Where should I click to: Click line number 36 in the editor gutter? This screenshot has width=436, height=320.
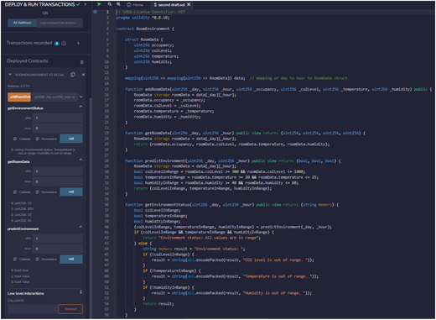[106, 205]
